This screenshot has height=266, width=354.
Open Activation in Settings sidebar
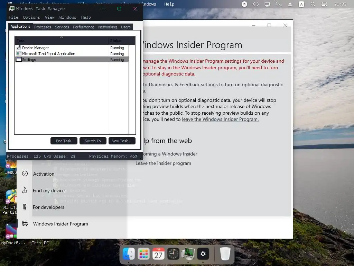point(44,174)
